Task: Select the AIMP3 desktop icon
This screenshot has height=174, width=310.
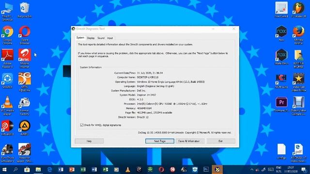Action: 25,128
